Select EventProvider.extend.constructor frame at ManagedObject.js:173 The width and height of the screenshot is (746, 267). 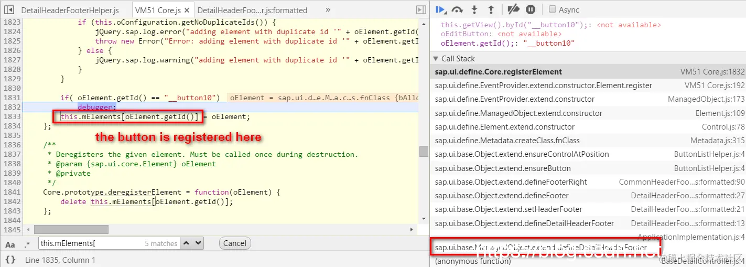pyautogui.click(x=588, y=99)
